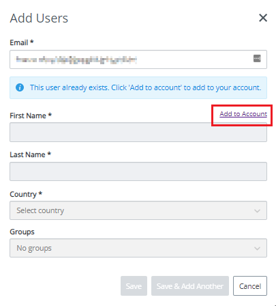Click the password manager icon in Email field

[257, 58]
